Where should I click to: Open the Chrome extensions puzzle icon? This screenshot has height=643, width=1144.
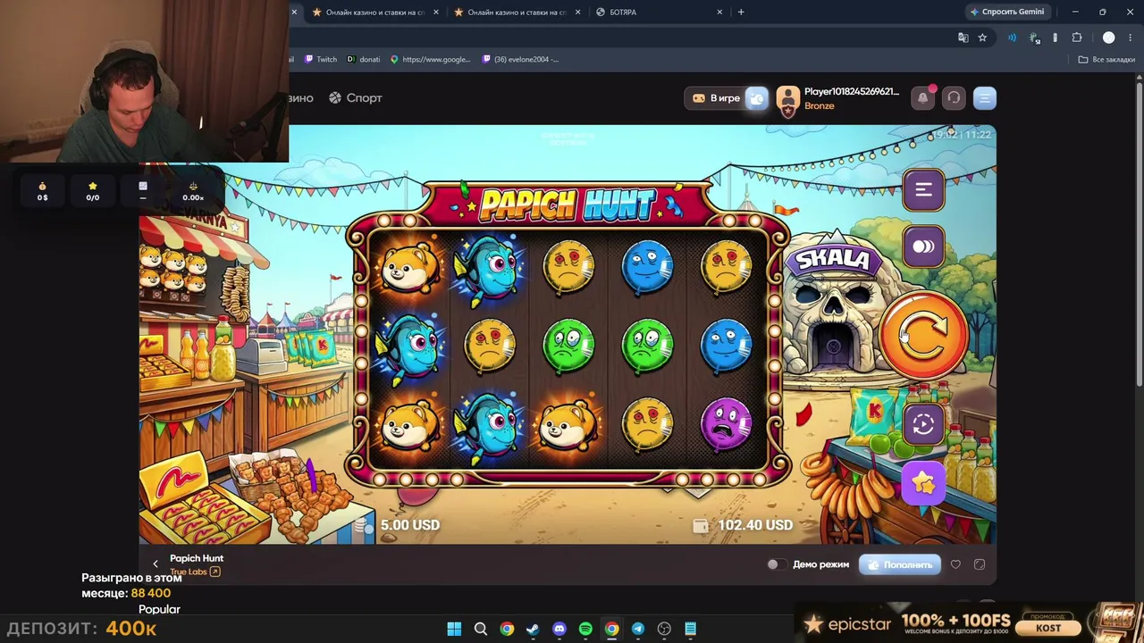click(1077, 38)
